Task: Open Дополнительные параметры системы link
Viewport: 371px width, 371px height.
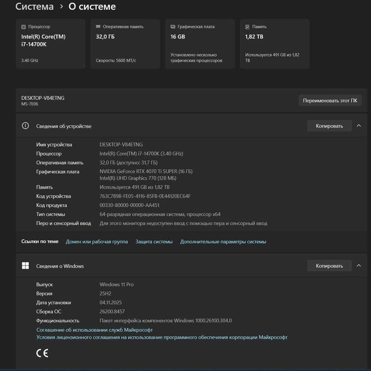Action: point(223,242)
